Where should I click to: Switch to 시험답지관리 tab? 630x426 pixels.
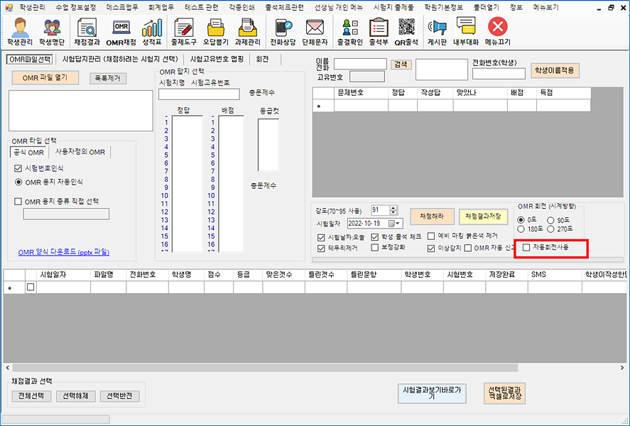pos(120,60)
